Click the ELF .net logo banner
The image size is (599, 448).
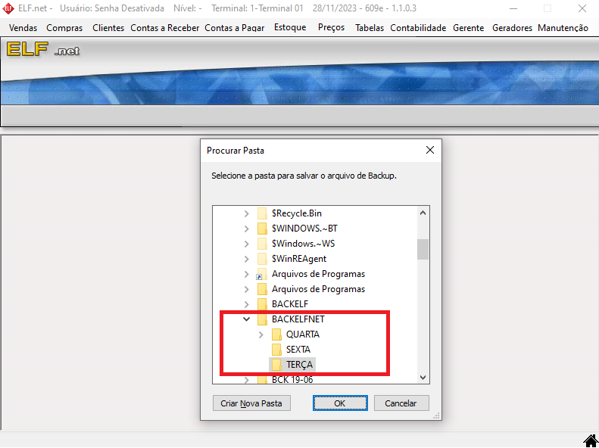click(x=42, y=50)
